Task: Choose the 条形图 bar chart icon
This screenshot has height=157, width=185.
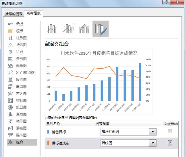Action: click(10, 59)
